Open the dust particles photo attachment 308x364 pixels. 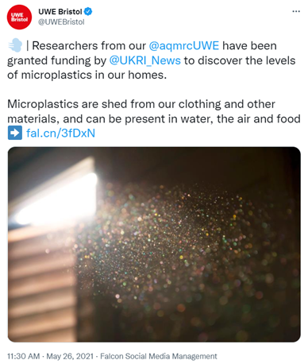[154, 244]
